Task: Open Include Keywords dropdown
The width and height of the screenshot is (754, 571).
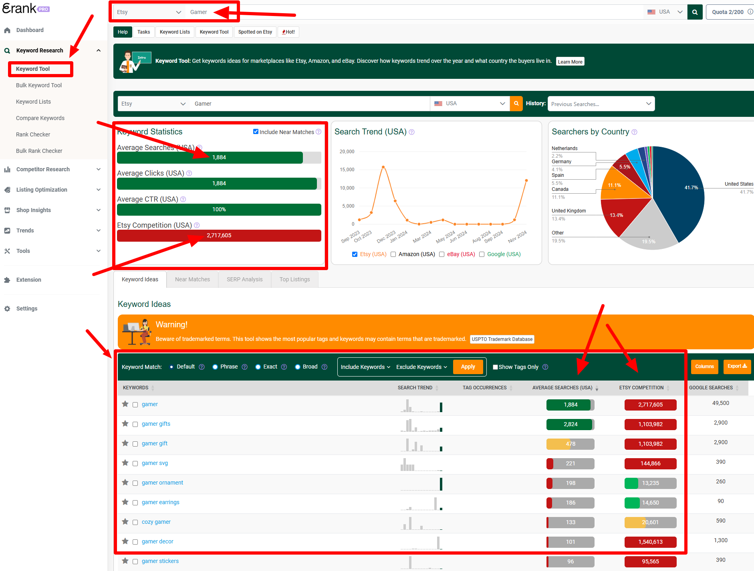Action: pos(365,367)
